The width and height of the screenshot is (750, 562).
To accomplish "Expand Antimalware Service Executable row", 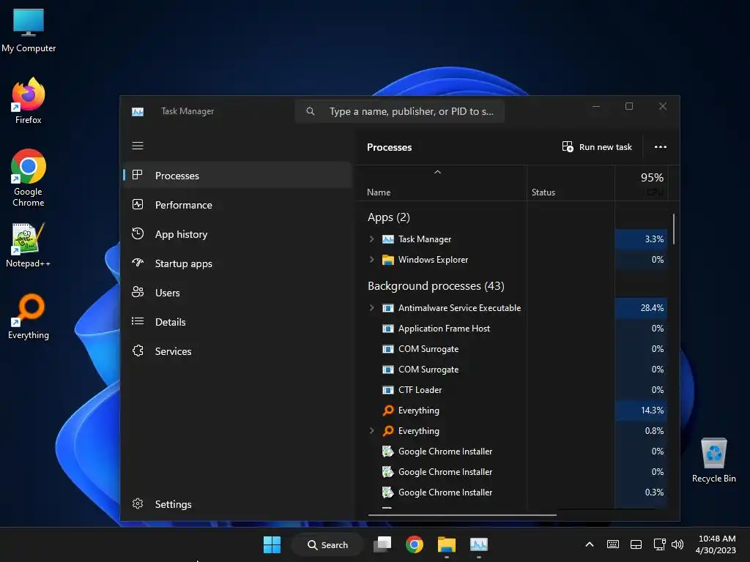I will tap(371, 308).
